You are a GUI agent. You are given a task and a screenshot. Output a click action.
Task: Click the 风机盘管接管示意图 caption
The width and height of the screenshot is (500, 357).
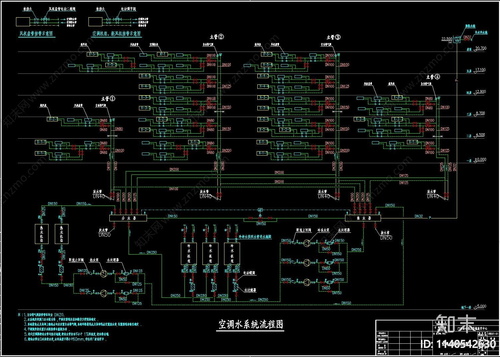pos(36,34)
